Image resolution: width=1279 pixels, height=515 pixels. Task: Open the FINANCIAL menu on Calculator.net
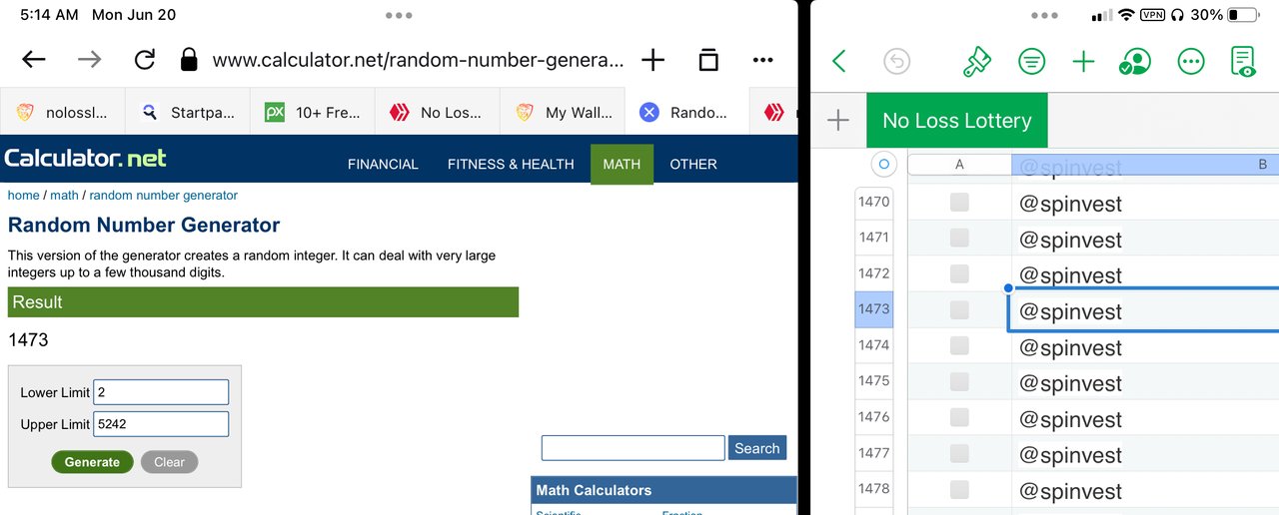(x=383, y=164)
